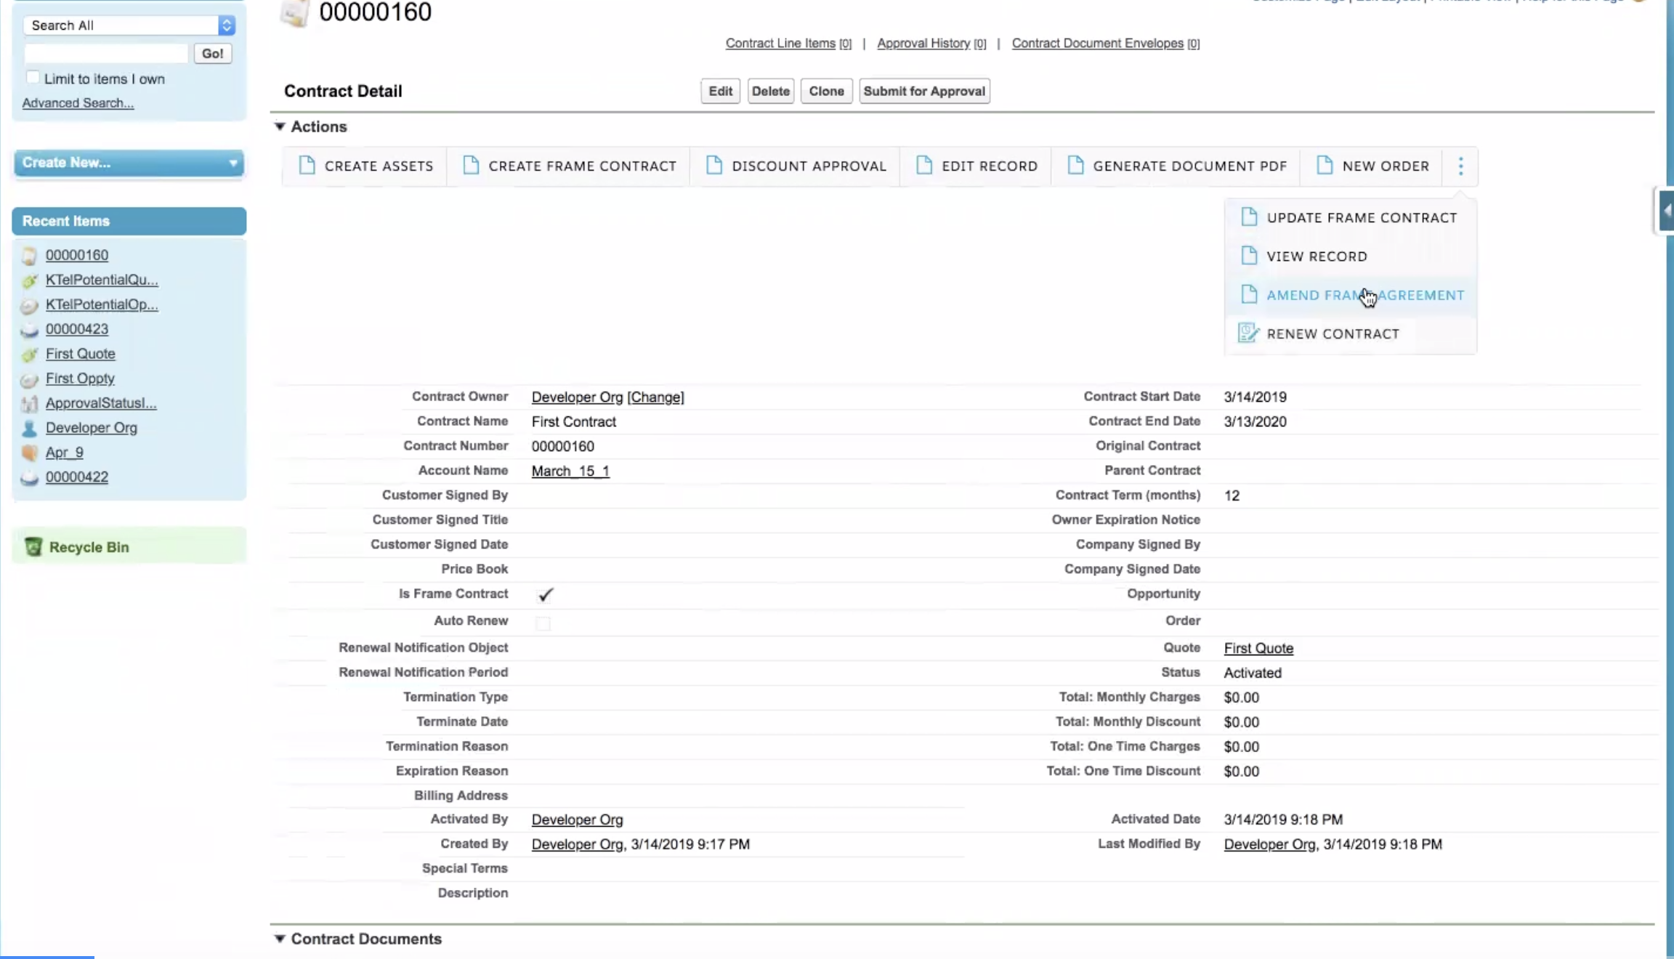The width and height of the screenshot is (1674, 959).
Task: Click the Generate Document PDF icon
Action: [1075, 166]
